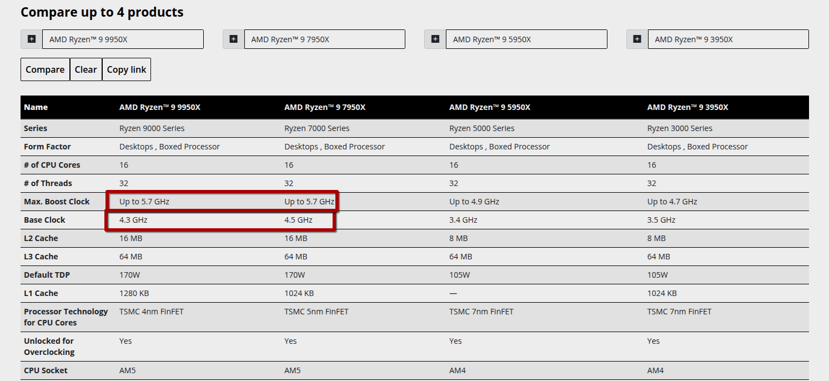This screenshot has width=829, height=381.
Task: Select 'Ryzen 3000 Series' cell
Action: pyautogui.click(x=680, y=128)
